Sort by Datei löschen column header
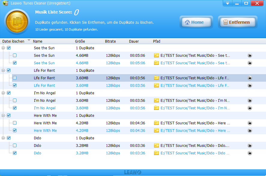Image resolution: width=266 pixels, height=176 pixels. [13, 41]
